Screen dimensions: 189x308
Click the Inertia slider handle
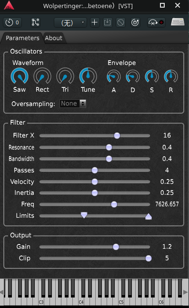point(95,193)
